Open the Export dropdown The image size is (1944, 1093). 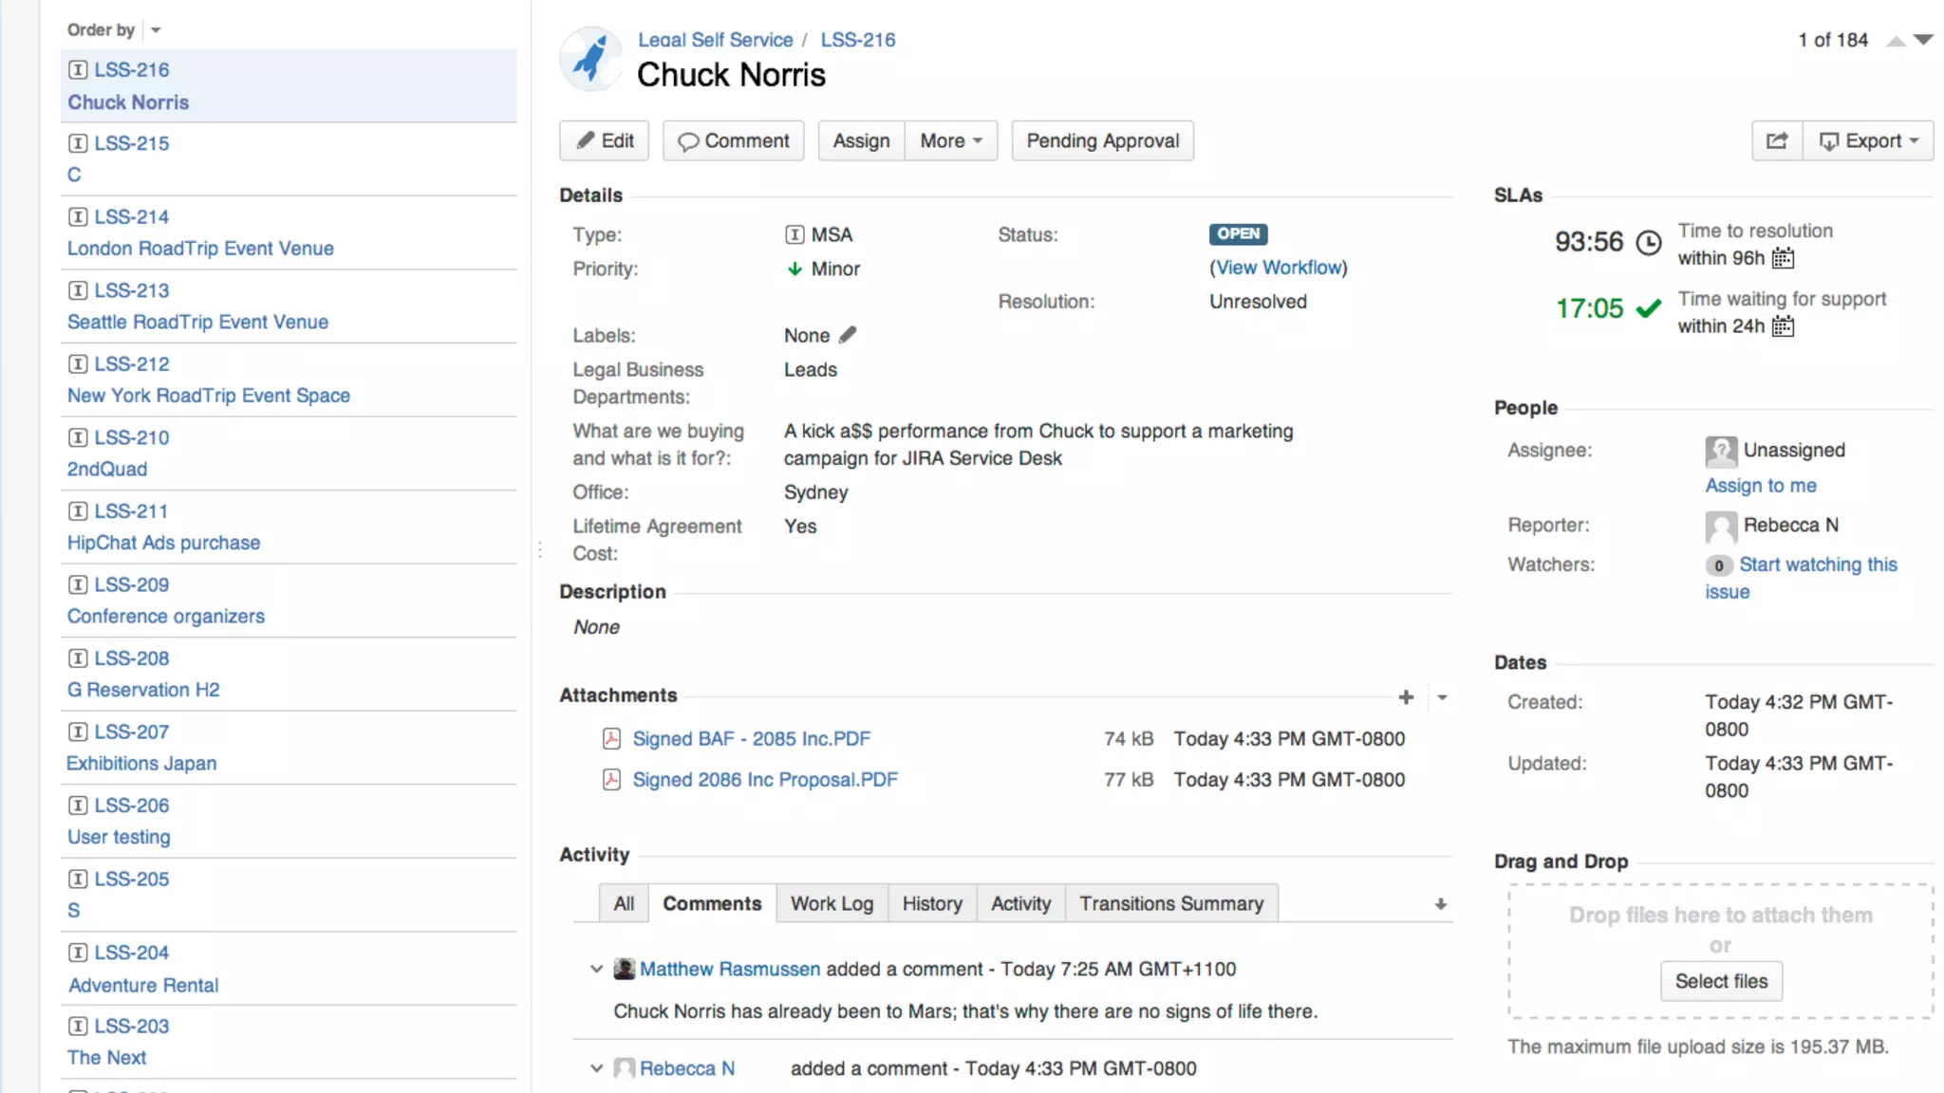pos(1868,140)
